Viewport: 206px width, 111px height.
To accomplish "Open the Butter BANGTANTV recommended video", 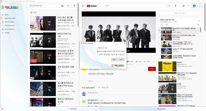I will coord(167,66).
